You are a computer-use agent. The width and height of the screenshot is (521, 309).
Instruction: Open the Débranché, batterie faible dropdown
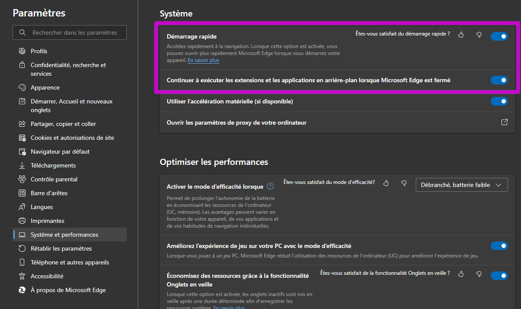point(461,185)
